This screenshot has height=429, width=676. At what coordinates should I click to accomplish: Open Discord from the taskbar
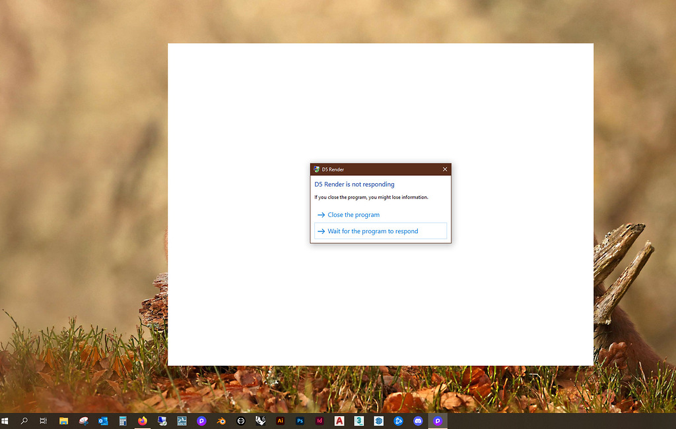pyautogui.click(x=418, y=421)
